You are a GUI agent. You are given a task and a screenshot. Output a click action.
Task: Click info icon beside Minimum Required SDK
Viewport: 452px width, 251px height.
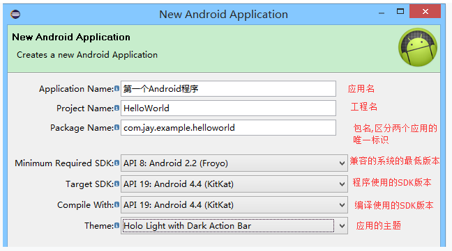[x=116, y=163]
